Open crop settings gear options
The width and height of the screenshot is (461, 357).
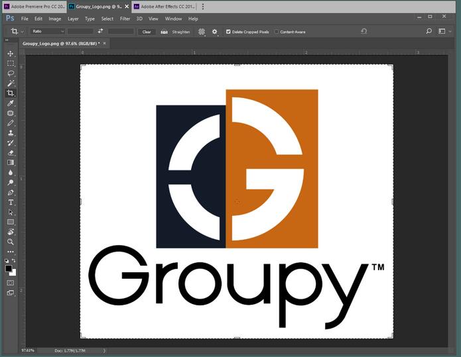(215, 31)
